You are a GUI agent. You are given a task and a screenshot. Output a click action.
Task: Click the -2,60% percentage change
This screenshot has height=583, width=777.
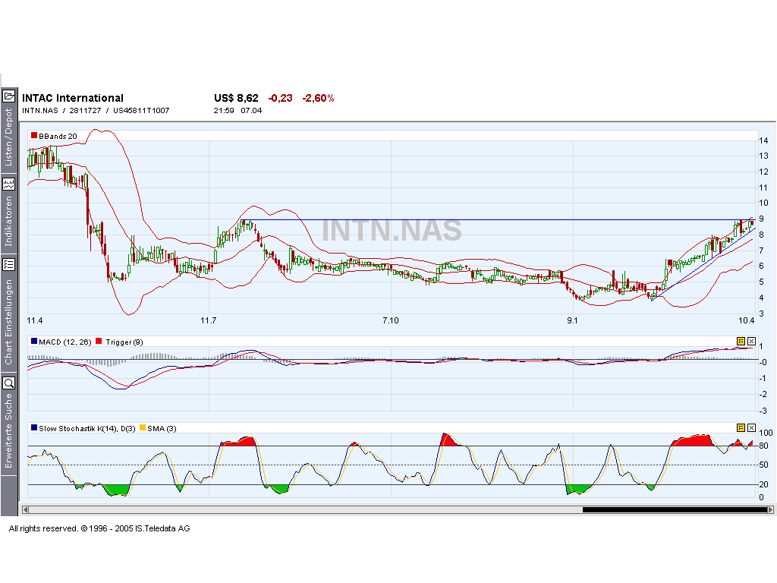pyautogui.click(x=318, y=98)
